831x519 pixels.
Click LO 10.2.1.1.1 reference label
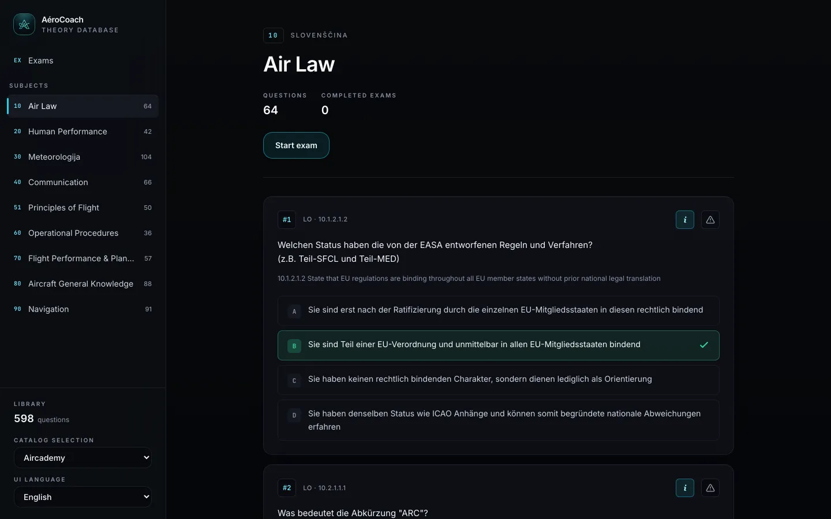[x=324, y=488]
